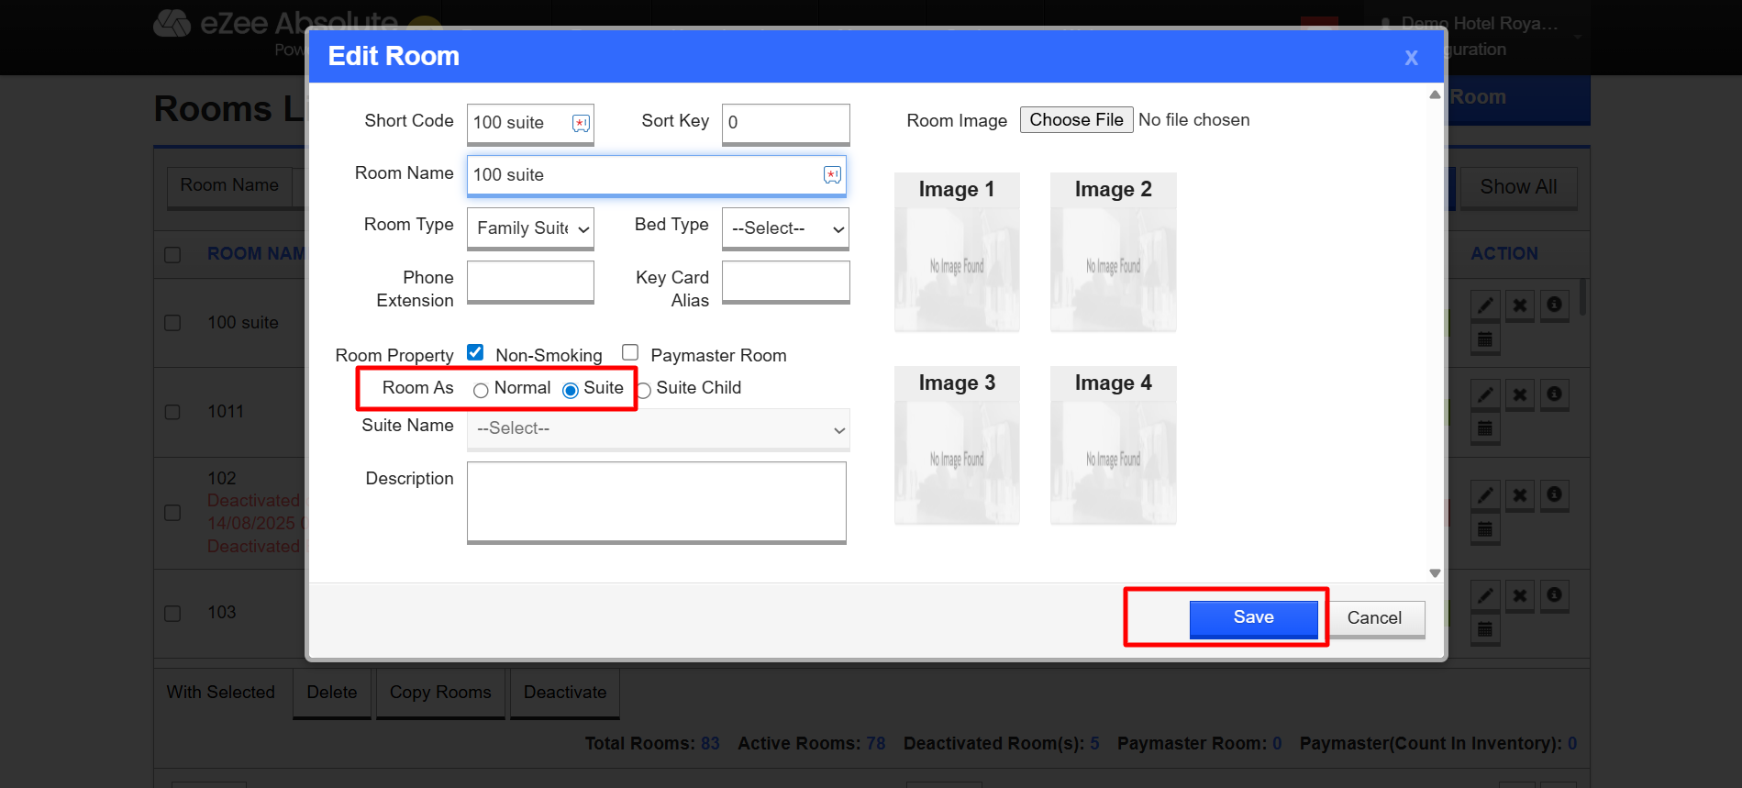
Task: Click the Description text area
Action: click(657, 503)
